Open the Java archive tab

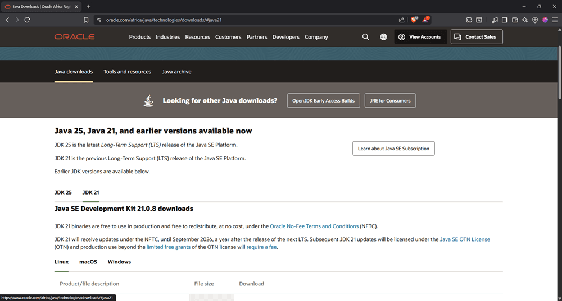[176, 72]
